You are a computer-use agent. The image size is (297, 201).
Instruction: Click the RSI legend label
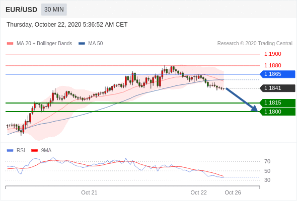point(21,151)
